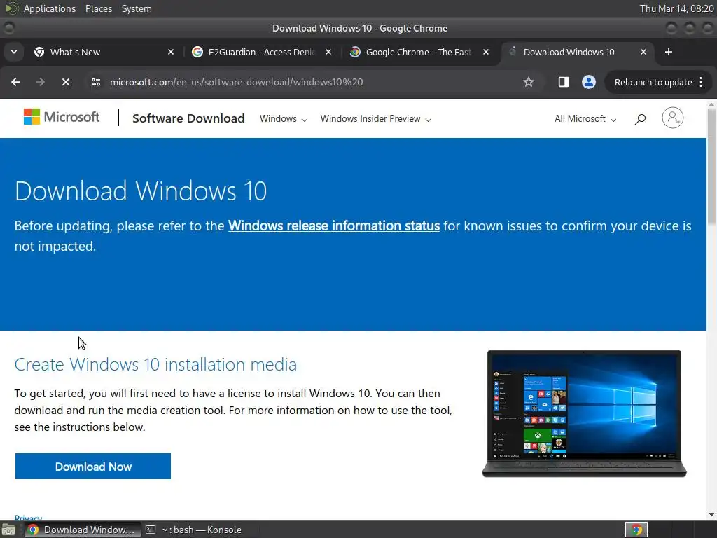Click the clock showing Thu Mar 14
The width and height of the screenshot is (717, 538).
[676, 8]
